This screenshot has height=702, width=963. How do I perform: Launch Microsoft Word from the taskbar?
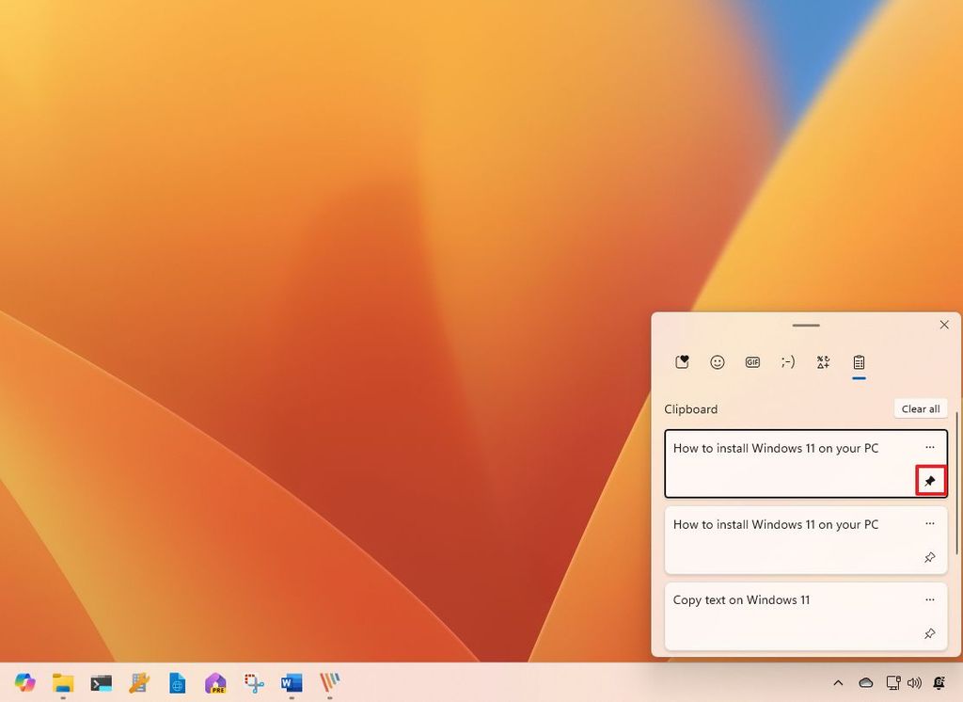[291, 682]
